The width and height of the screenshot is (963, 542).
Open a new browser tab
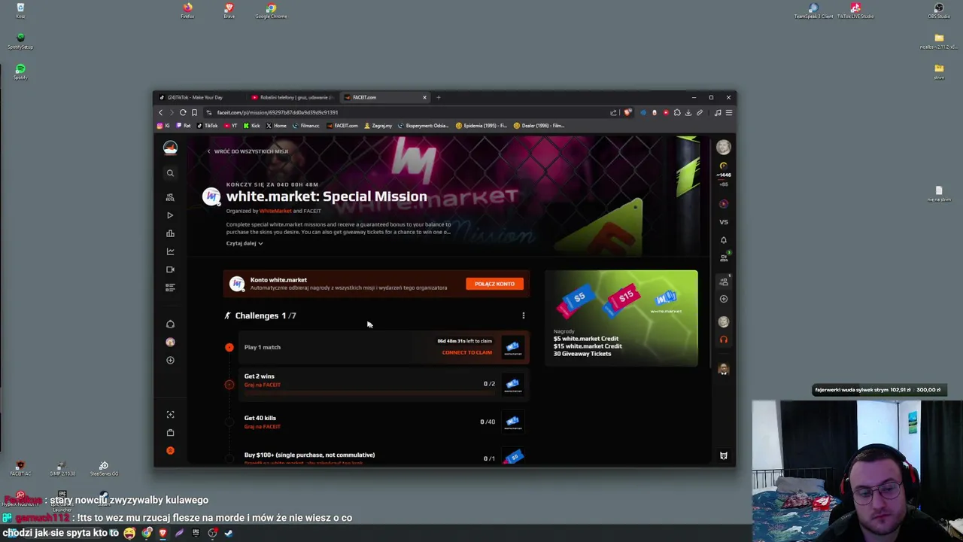tap(439, 97)
